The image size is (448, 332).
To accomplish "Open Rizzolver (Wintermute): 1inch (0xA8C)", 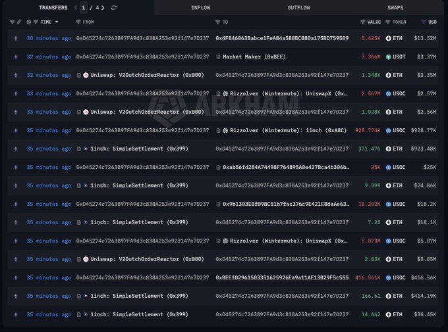I will [288, 130].
